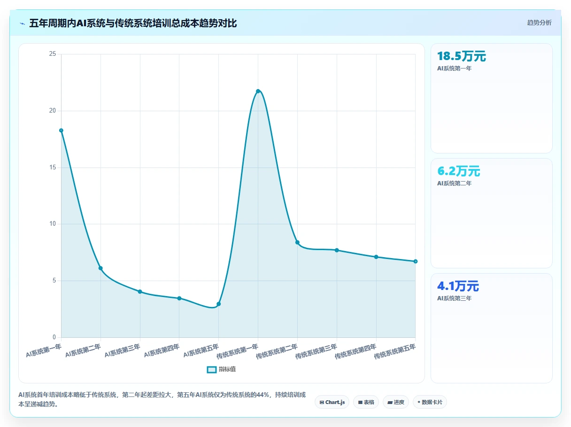Click the lightning icon beside the title
Screen dimensions: 571x427
[x=22, y=23]
